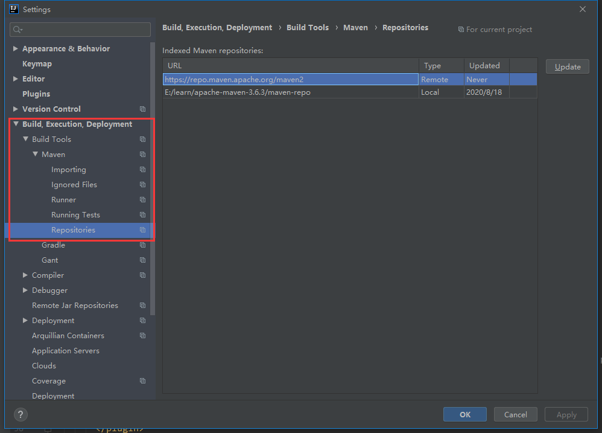Click the project-level icon beside first Deployment
602x433 pixels.
coord(142,321)
